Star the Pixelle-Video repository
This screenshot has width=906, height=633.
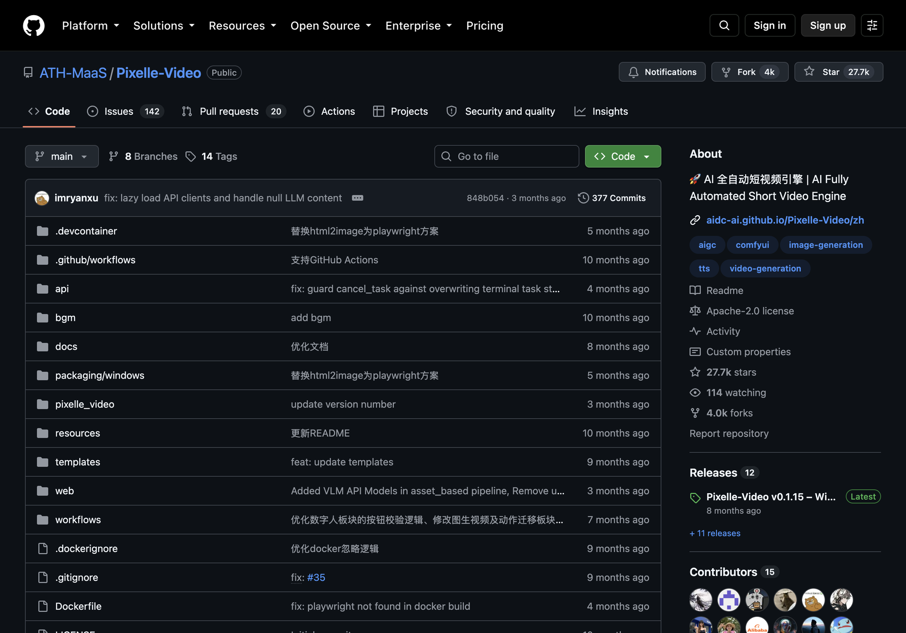(839, 72)
